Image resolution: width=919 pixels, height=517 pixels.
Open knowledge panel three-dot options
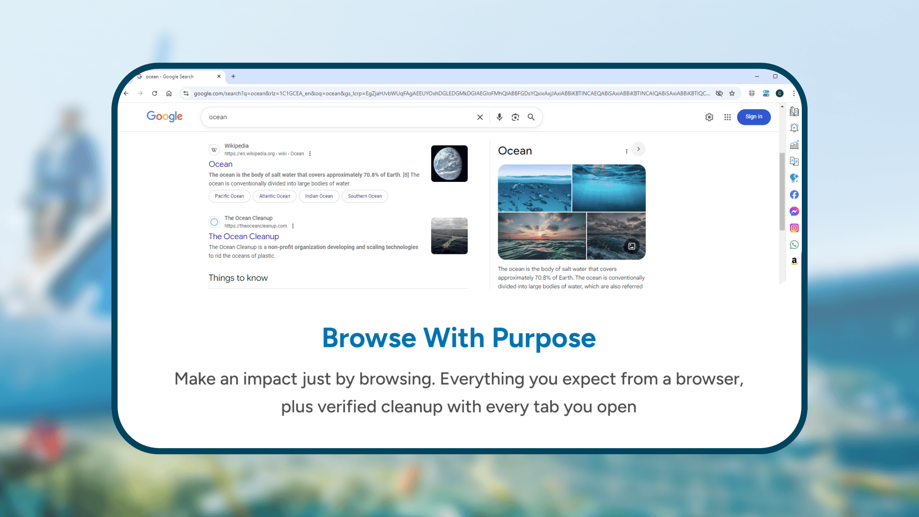pos(626,151)
